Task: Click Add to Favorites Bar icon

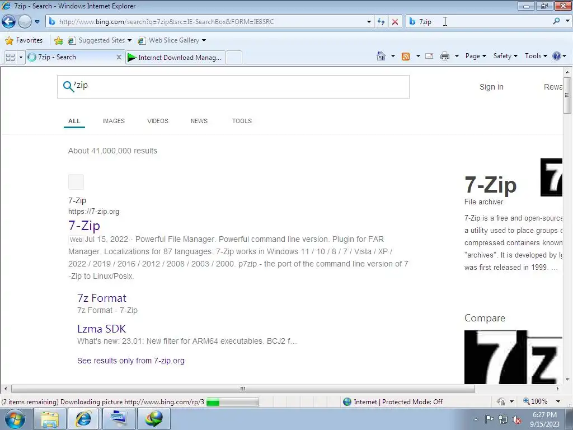Action: [58, 40]
